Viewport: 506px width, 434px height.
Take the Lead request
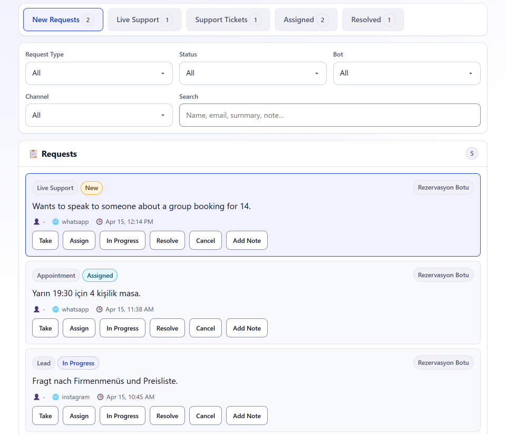pyautogui.click(x=45, y=416)
